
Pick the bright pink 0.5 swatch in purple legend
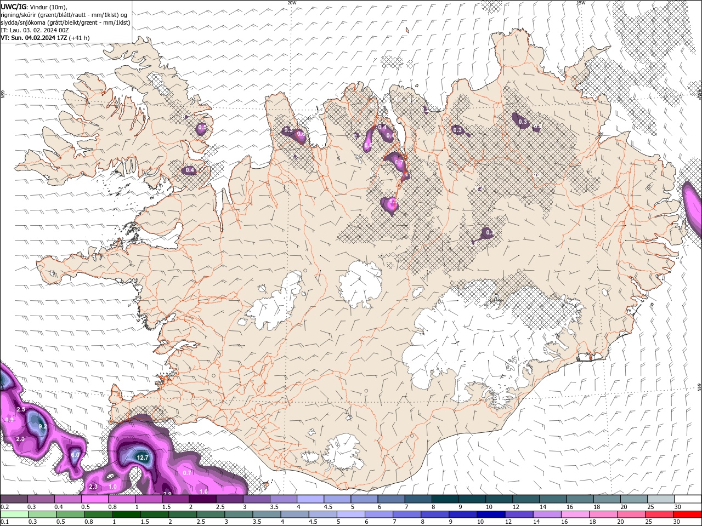(94, 499)
